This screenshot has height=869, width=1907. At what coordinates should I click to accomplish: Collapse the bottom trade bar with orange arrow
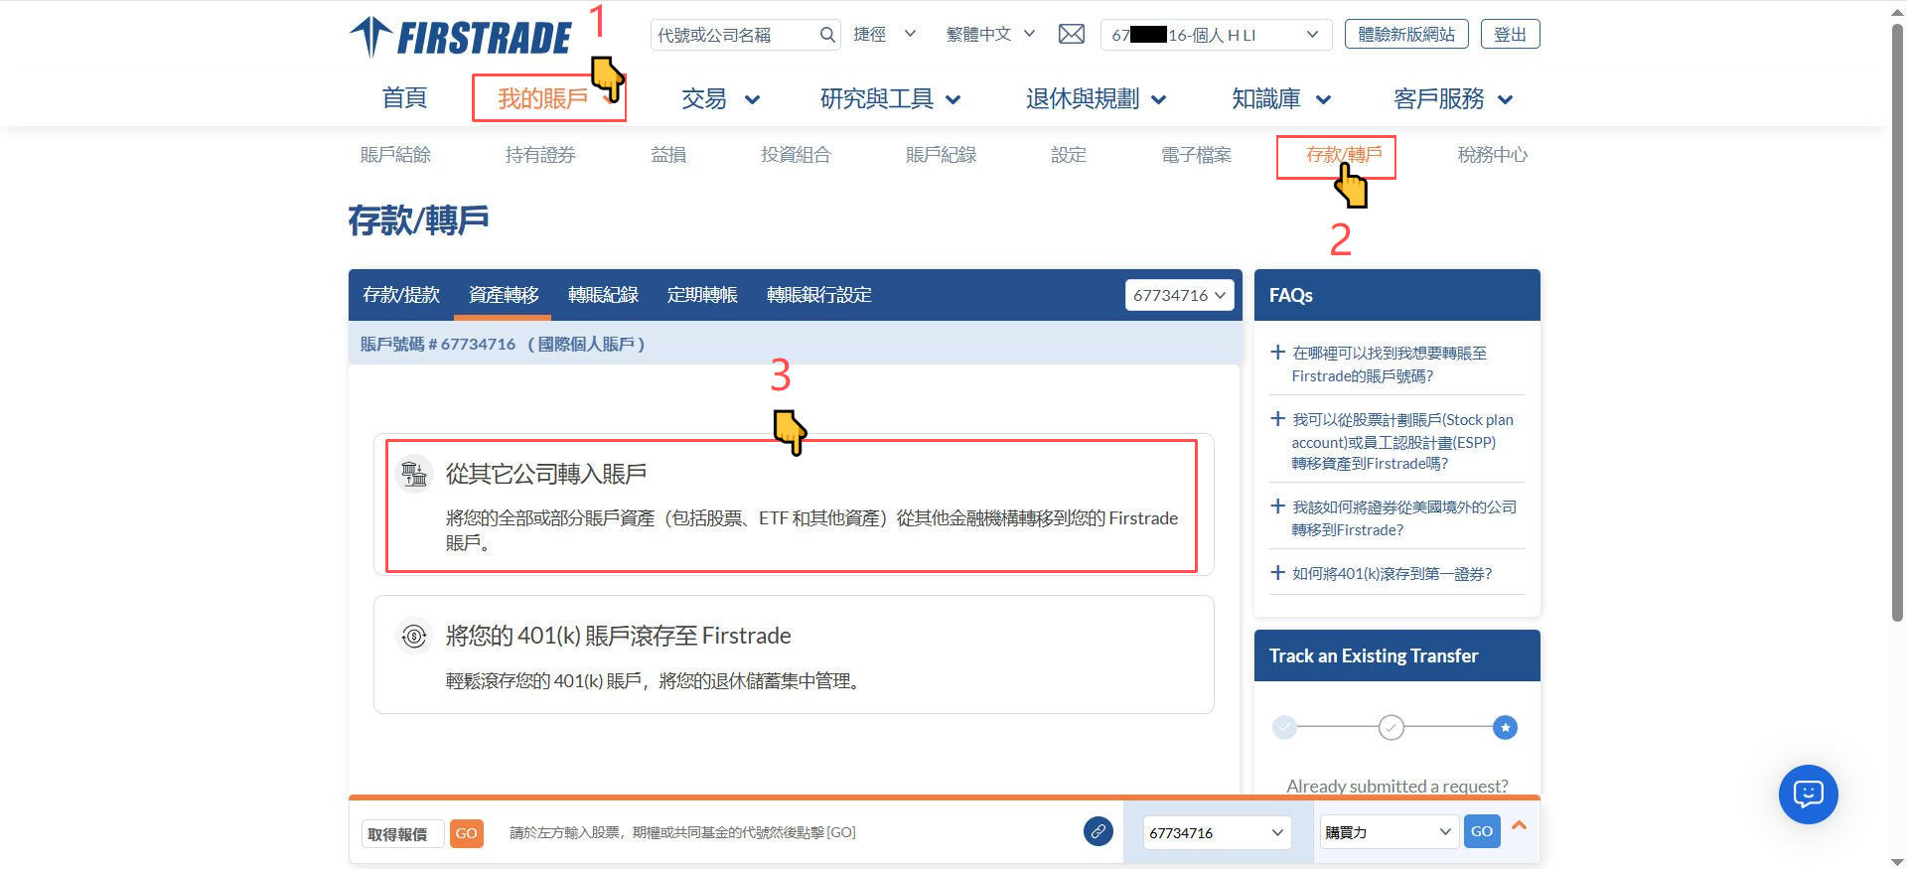pyautogui.click(x=1519, y=825)
